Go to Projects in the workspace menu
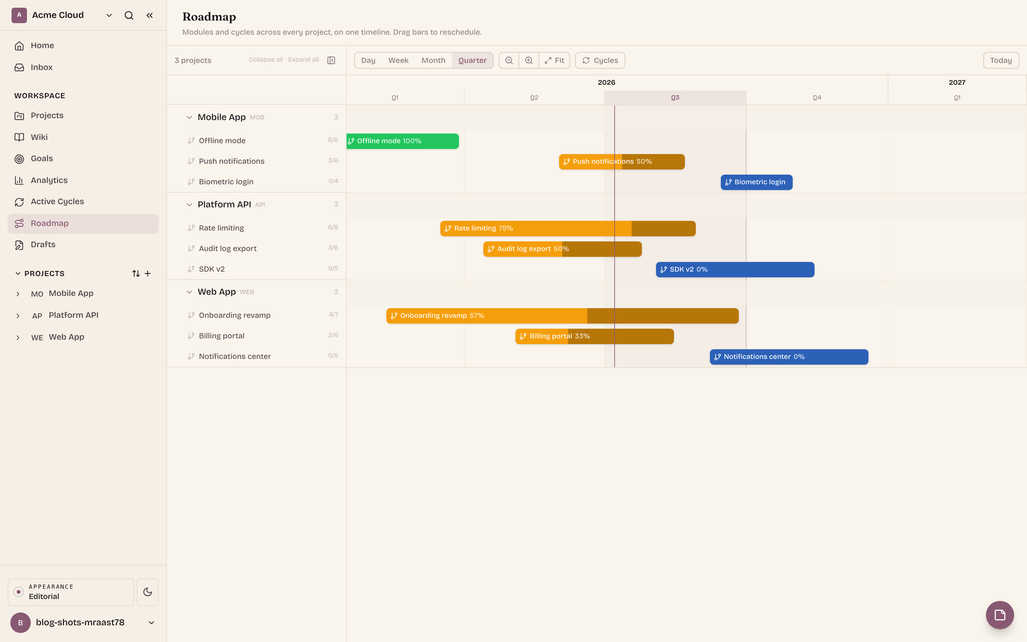The width and height of the screenshot is (1027, 642). [83, 116]
